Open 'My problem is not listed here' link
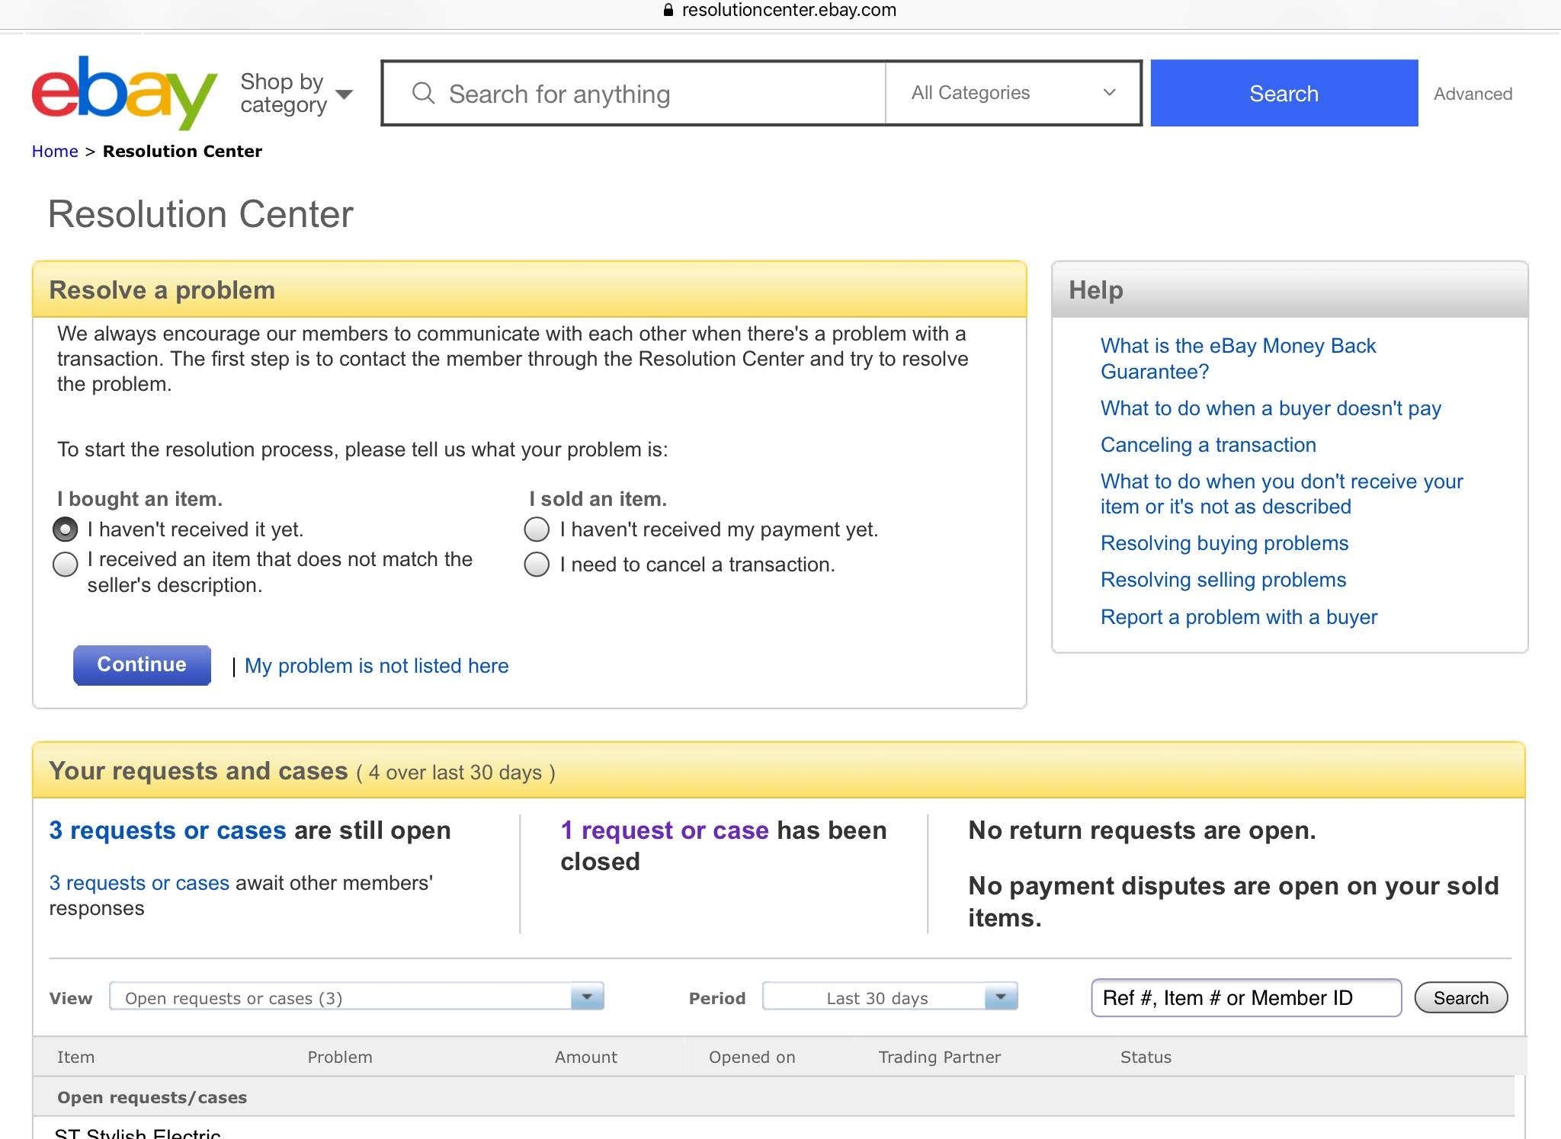 tap(377, 666)
